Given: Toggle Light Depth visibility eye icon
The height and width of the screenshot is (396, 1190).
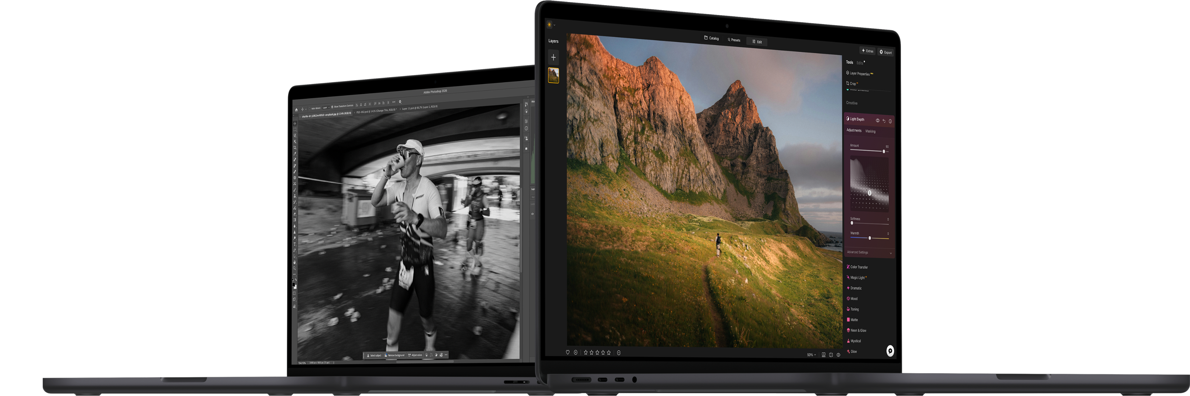Looking at the screenshot, I should 878,120.
